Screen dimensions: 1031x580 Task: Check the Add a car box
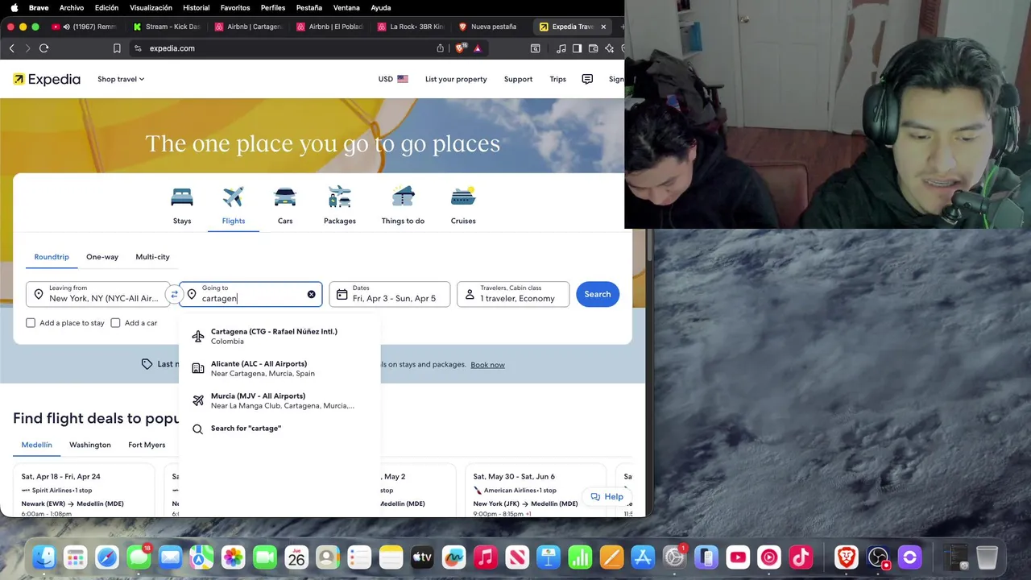coord(115,323)
